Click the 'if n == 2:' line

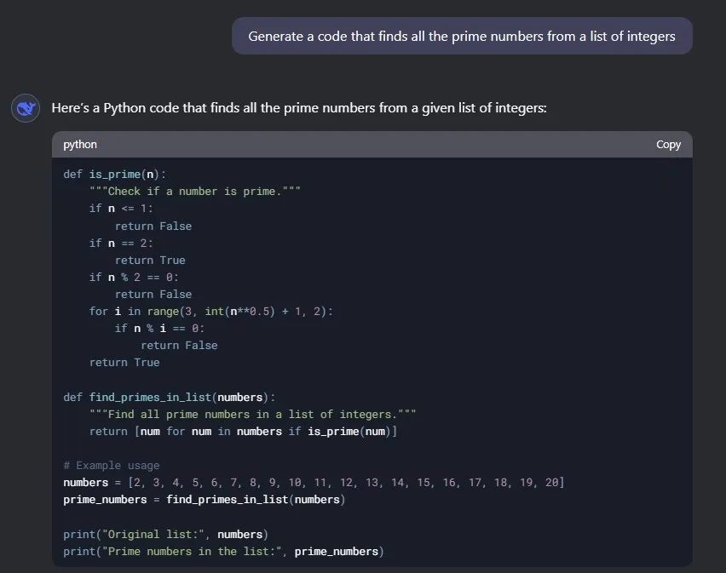(121, 244)
